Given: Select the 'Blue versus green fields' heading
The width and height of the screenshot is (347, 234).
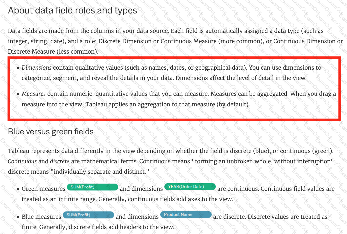Looking at the screenshot, I should [x=51, y=132].
